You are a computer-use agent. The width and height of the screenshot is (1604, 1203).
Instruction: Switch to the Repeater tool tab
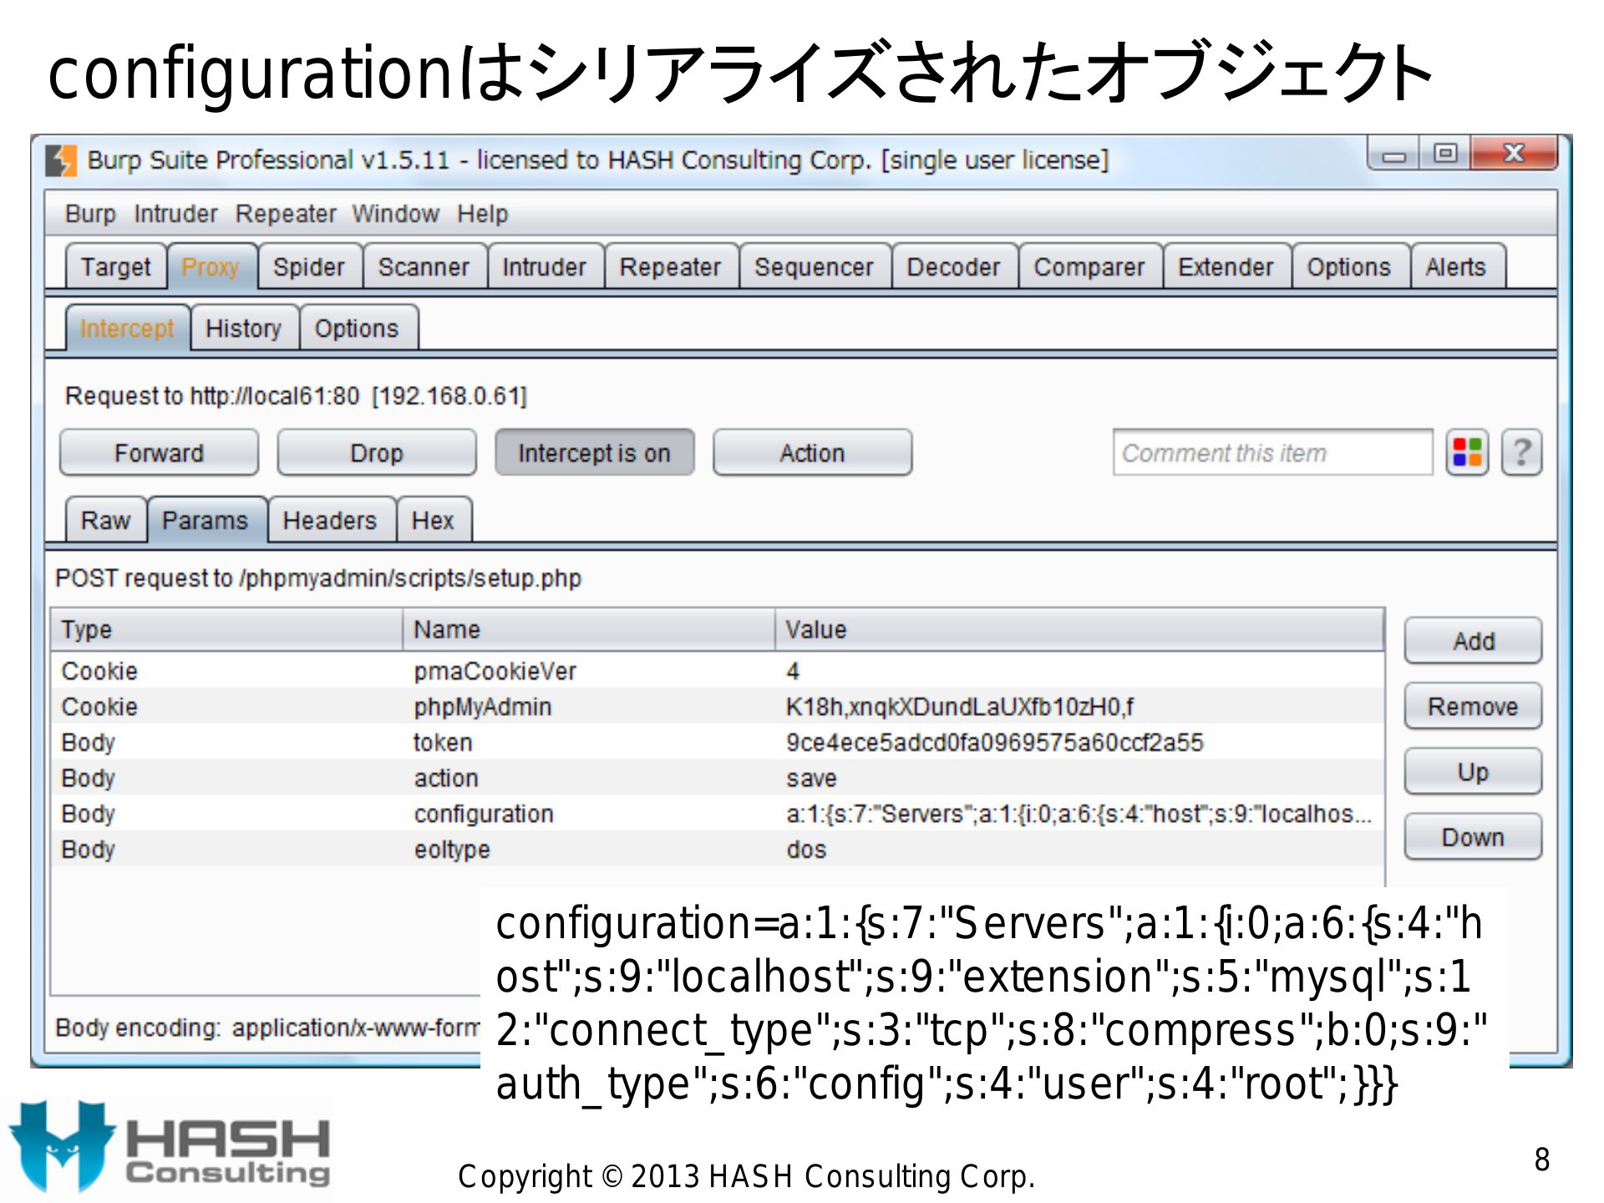[x=670, y=267]
